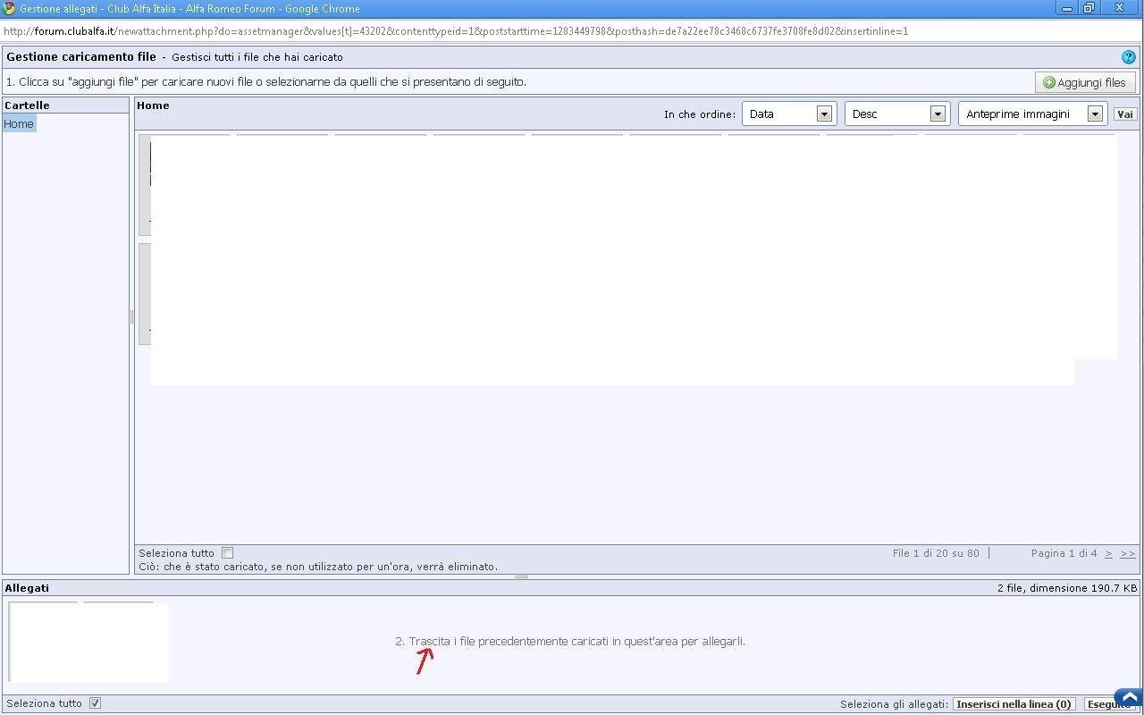The height and width of the screenshot is (715, 1144).
Task: Focus the forum.clubalfa.it address bar
Action: click(456, 31)
